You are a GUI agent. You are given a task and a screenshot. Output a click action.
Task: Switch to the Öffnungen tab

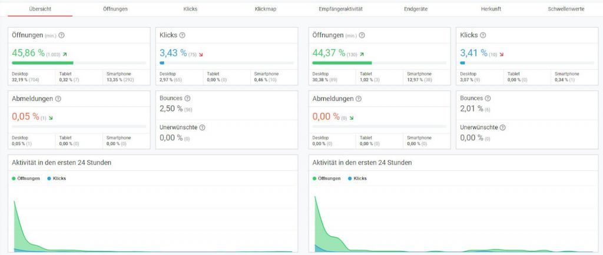(115, 9)
